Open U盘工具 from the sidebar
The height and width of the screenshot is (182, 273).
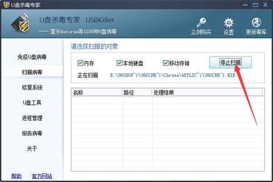click(x=32, y=102)
